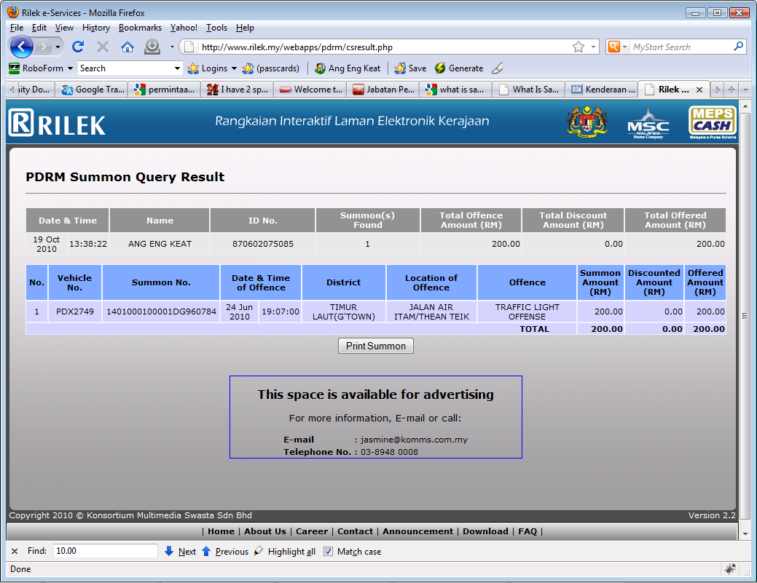Click the RoboForm logo icon
This screenshot has height=583, width=757.
(14, 68)
